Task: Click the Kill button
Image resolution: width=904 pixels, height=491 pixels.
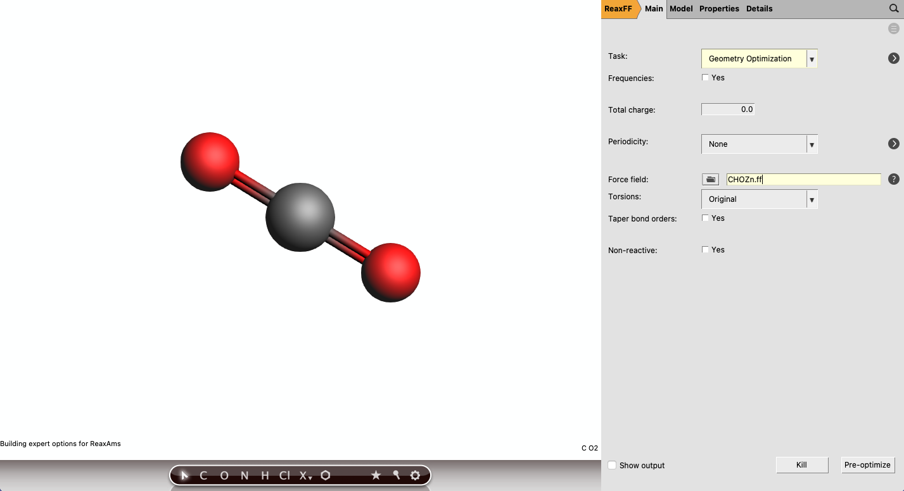Action: coord(801,464)
